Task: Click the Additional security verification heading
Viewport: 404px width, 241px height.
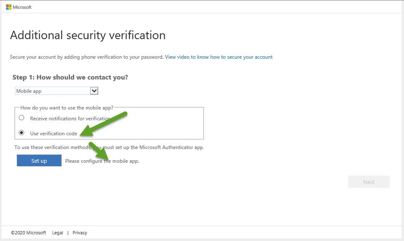Action: (x=88, y=35)
